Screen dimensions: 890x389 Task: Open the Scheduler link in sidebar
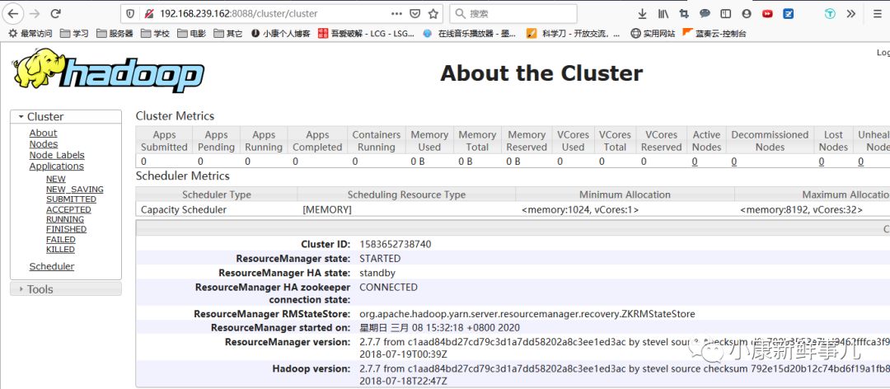point(52,266)
